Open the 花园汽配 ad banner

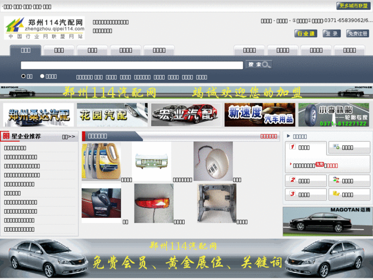pos(112,115)
